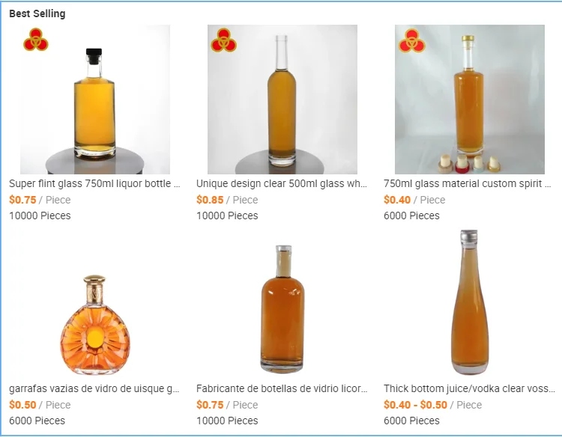Click the Best Selling heading

click(x=37, y=13)
